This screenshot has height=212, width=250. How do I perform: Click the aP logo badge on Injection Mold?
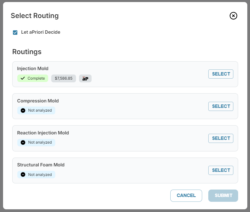tap(85, 78)
